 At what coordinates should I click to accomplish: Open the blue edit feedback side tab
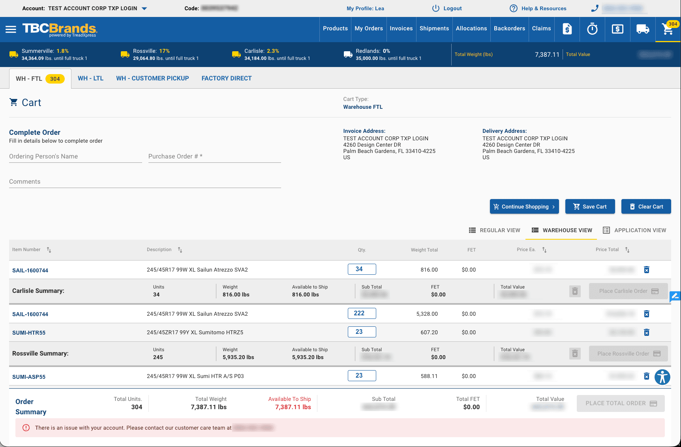pyautogui.click(x=675, y=296)
